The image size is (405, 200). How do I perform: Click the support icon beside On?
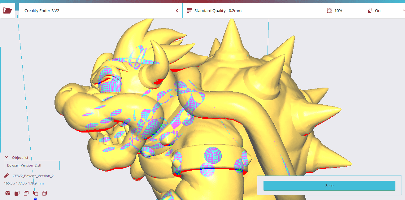tap(370, 11)
